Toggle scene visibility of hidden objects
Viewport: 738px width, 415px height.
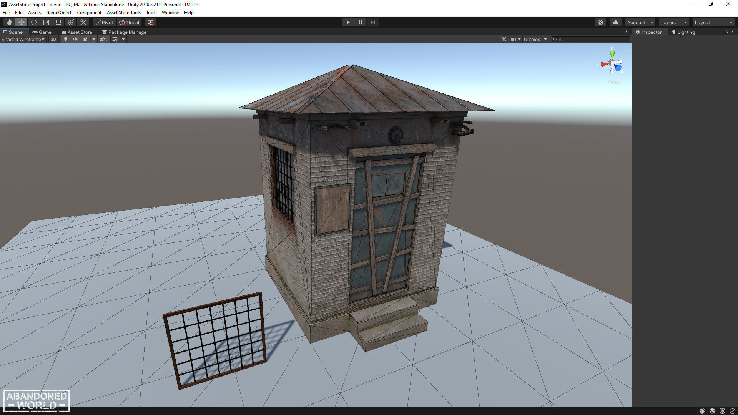point(104,39)
